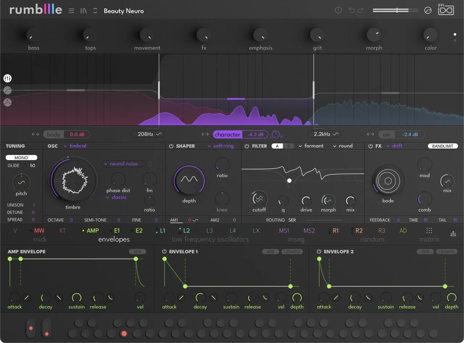Open the soft-ring shaper mode dropdown
The image size is (464, 343).
(x=221, y=146)
